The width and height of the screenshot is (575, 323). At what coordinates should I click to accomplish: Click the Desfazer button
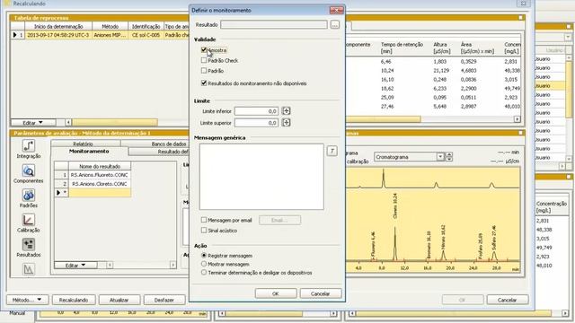pyautogui.click(x=164, y=300)
